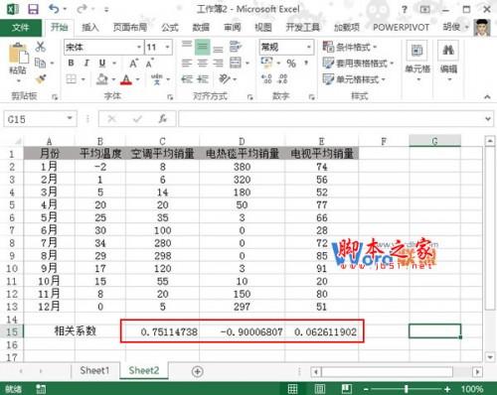The width and height of the screenshot is (497, 395).
Task: Click the text Orientation icon
Action: click(x=225, y=78)
